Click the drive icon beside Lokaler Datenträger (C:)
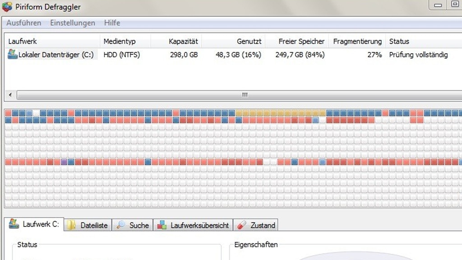This screenshot has width=462, height=260. tap(12, 54)
